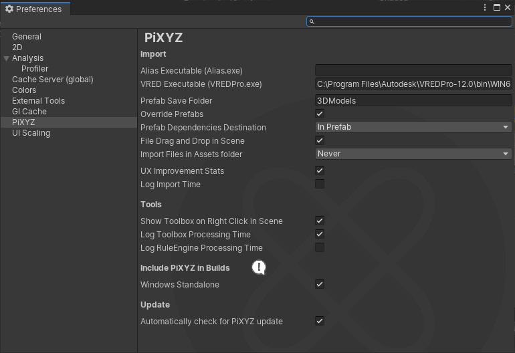Viewport: 515px width, 353px height.
Task: Enable Log Import Time checkbox
Action: point(320,184)
